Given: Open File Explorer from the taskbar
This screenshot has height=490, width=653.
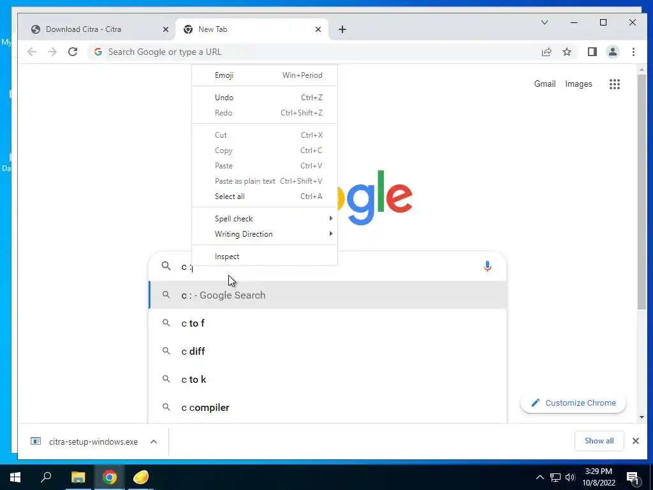Looking at the screenshot, I should click(78, 477).
